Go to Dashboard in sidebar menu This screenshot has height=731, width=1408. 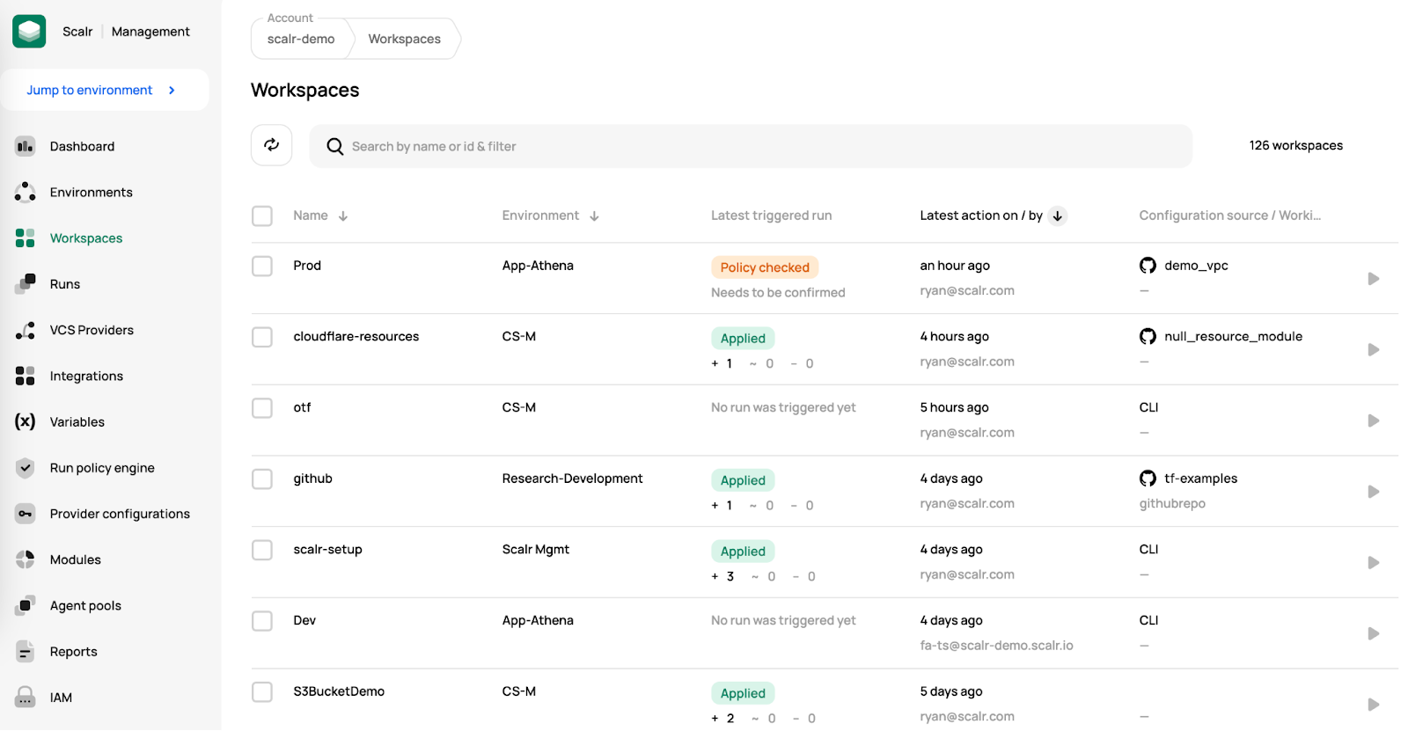[x=82, y=146]
